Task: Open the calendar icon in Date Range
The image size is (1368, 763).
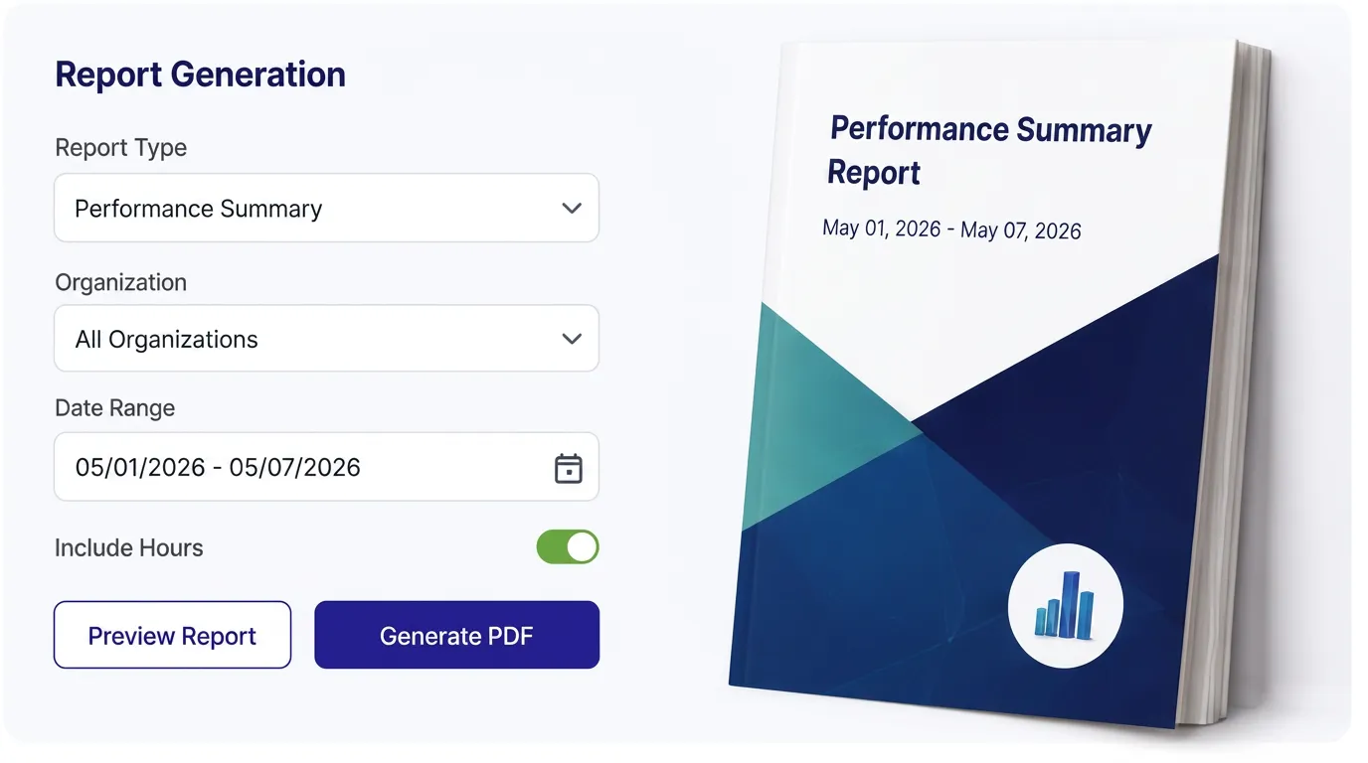Action: point(568,468)
